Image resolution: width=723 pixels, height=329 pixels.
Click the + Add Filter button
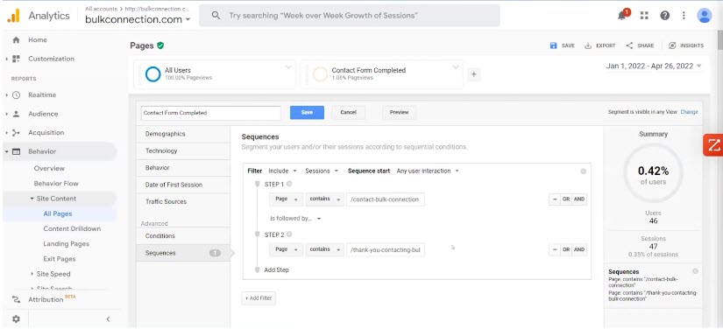259,298
